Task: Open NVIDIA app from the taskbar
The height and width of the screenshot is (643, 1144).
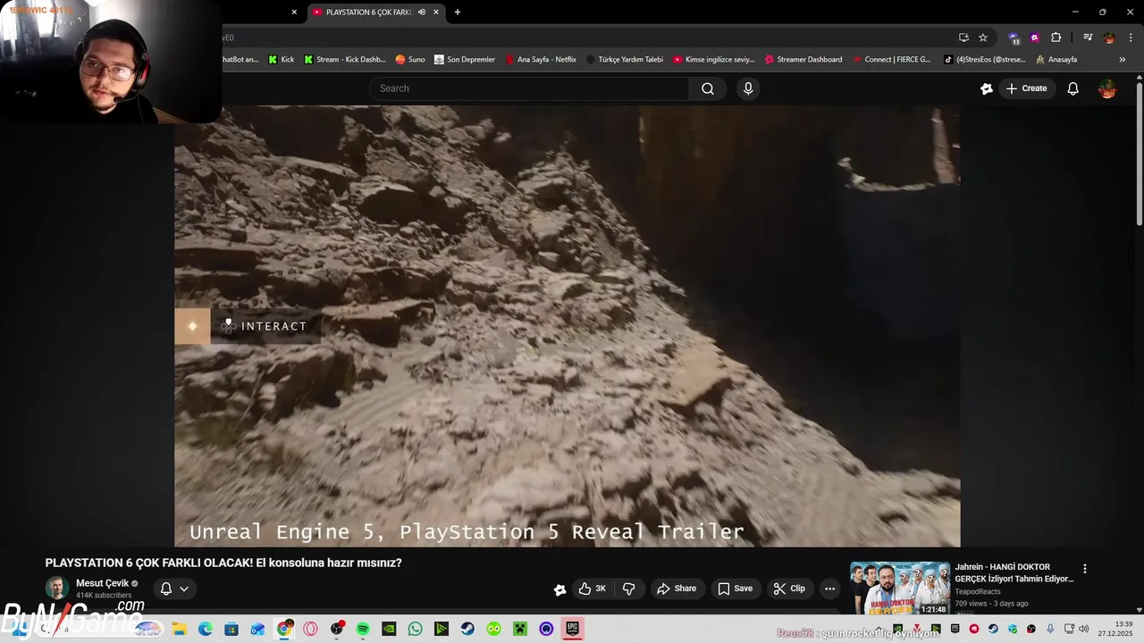Action: 389,629
